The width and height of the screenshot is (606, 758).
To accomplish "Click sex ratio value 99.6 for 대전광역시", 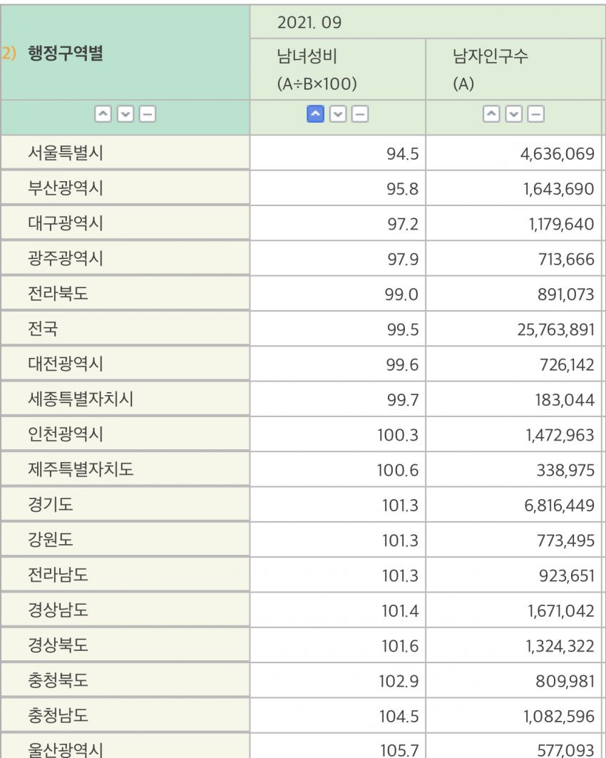I will pos(403,365).
